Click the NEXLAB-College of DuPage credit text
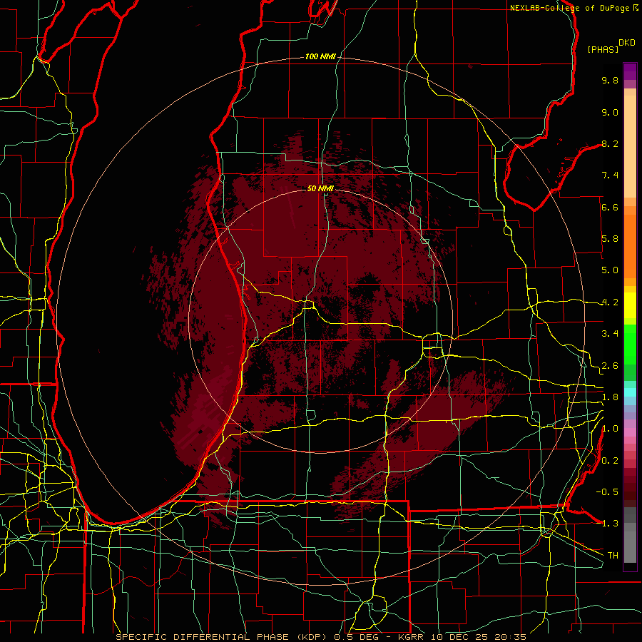 pos(569,8)
